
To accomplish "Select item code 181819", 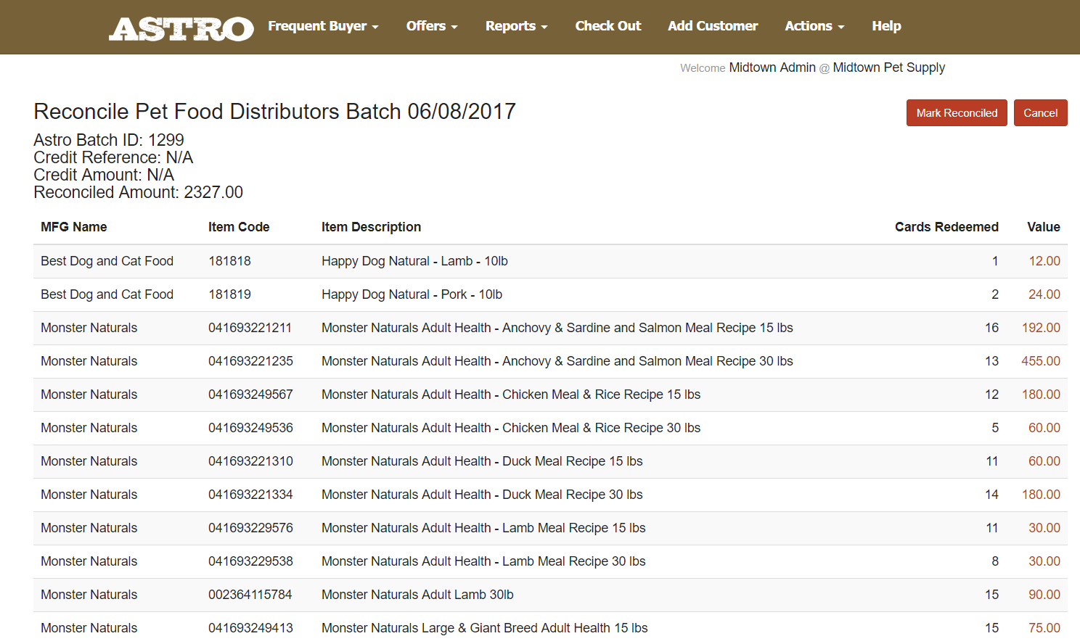I will (x=229, y=294).
